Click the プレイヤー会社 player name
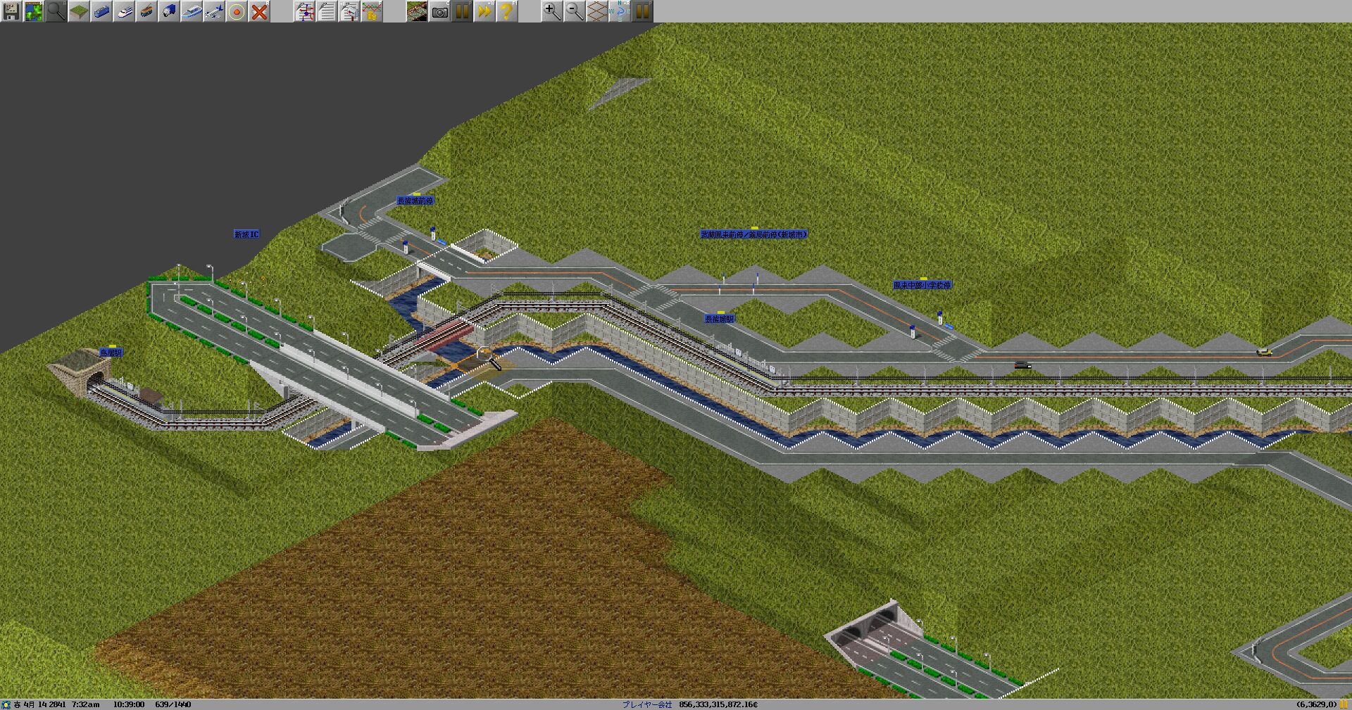This screenshot has height=710, width=1352. pyautogui.click(x=647, y=704)
